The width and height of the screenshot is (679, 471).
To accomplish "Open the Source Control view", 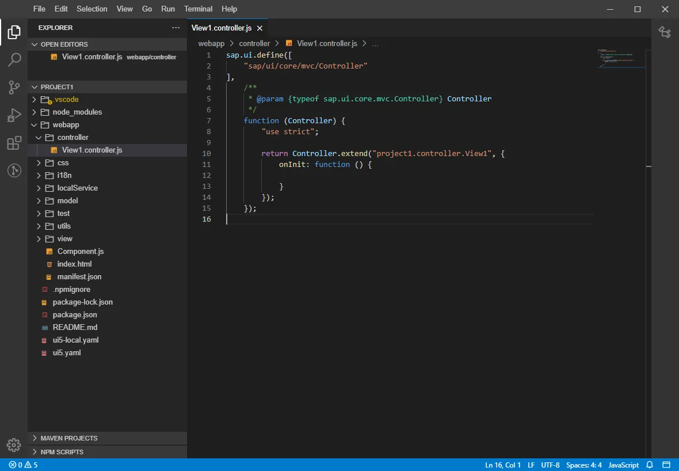I will click(x=14, y=87).
